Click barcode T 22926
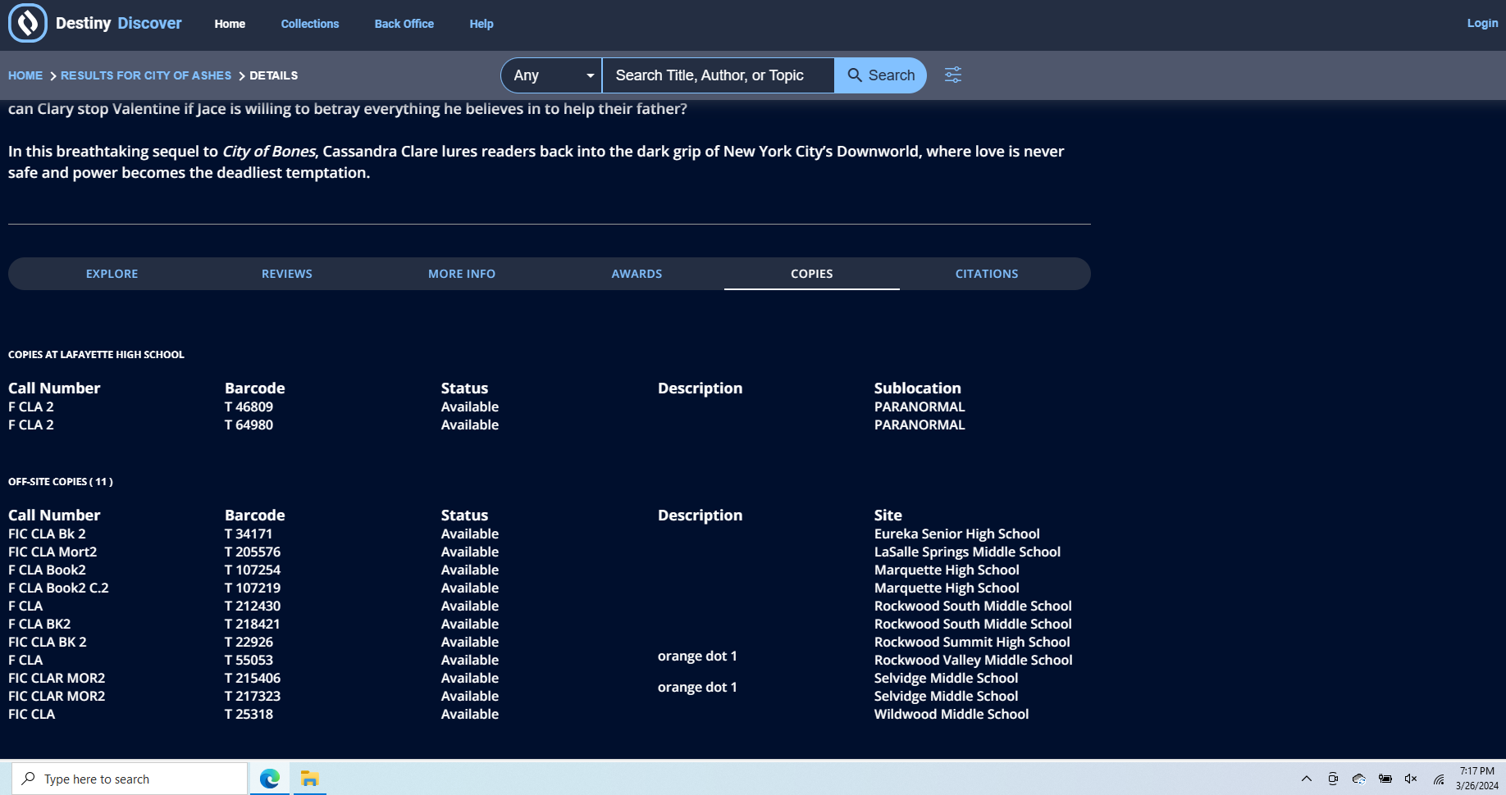 (x=249, y=642)
